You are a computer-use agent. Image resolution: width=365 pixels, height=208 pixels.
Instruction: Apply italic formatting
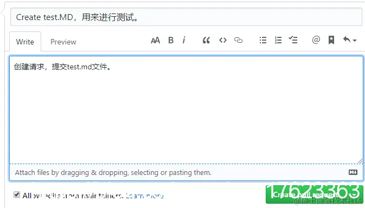coord(184,40)
